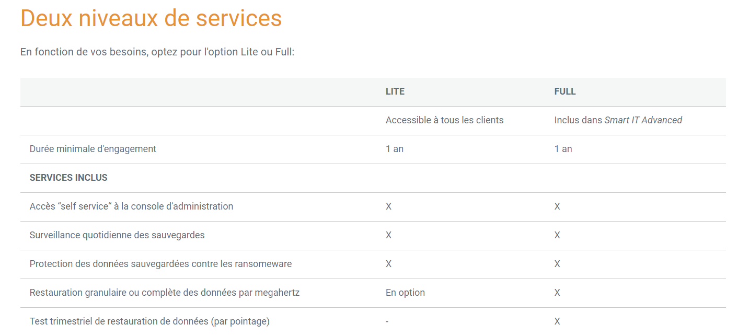Click the "Durée minimale d'engagement" row label
Viewport: 749px width, 336px height.
pos(93,149)
